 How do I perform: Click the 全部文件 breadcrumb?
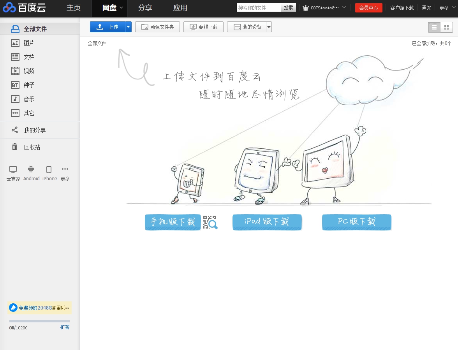click(97, 44)
